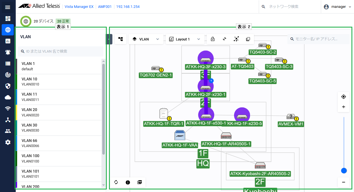Open the hamburger navigation menu
This screenshot has width=354, height=192.
coord(8,7)
